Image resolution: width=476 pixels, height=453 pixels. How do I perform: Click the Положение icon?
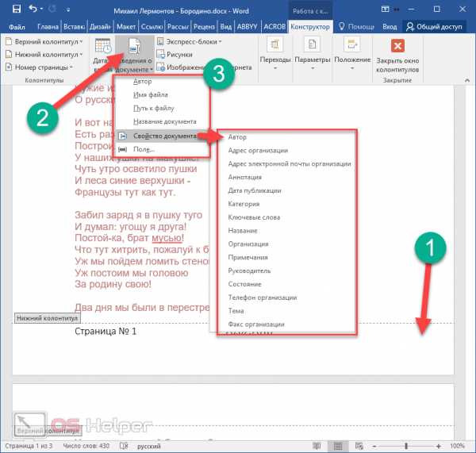(x=351, y=44)
